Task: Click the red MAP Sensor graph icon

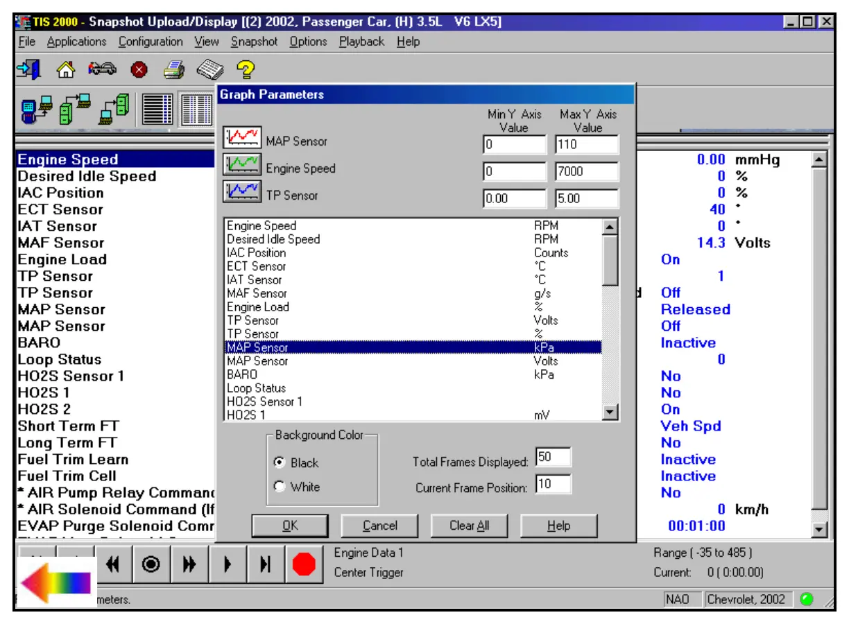Action: (x=241, y=137)
